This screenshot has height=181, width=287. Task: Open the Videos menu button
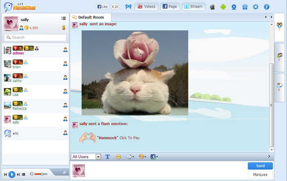(x=146, y=7)
